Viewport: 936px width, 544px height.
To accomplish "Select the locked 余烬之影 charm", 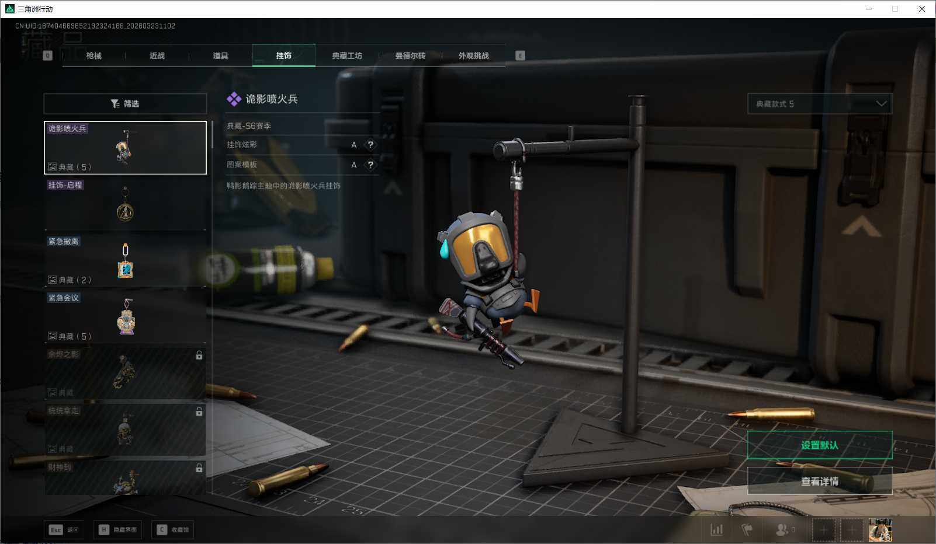I will 125,374.
